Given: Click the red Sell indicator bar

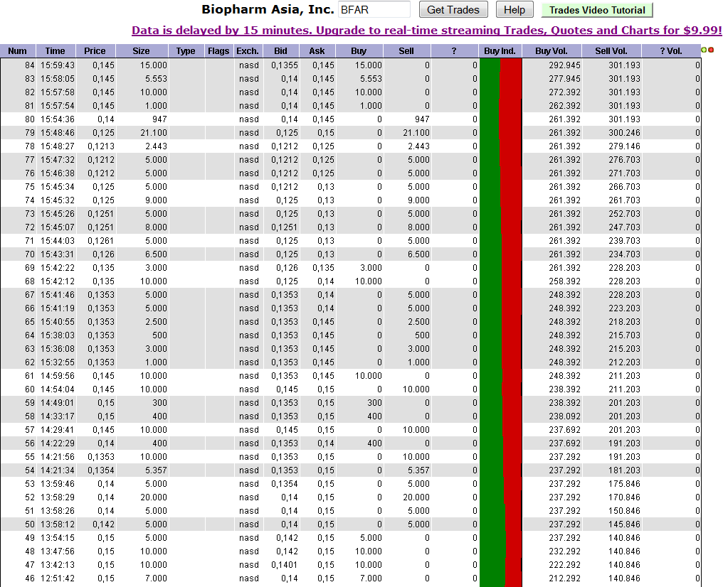Looking at the screenshot, I should pyautogui.click(x=510, y=284).
